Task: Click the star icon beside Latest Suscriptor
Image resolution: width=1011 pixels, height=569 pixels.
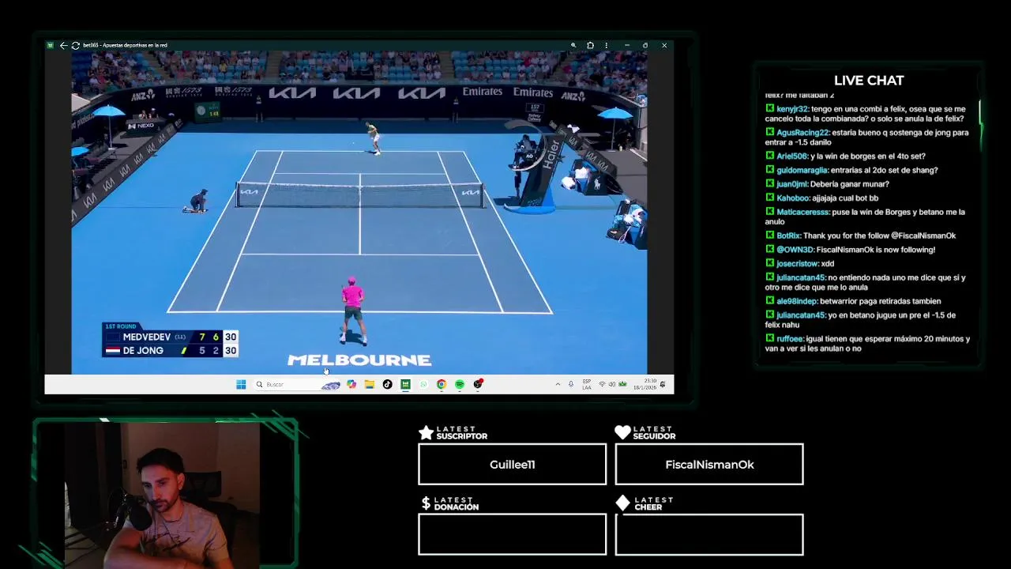Action: (426, 432)
